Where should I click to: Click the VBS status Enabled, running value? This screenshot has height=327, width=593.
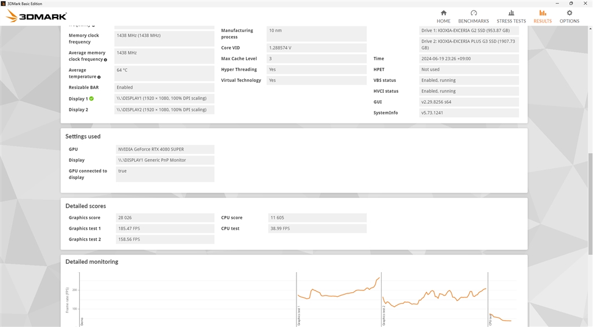pos(469,80)
